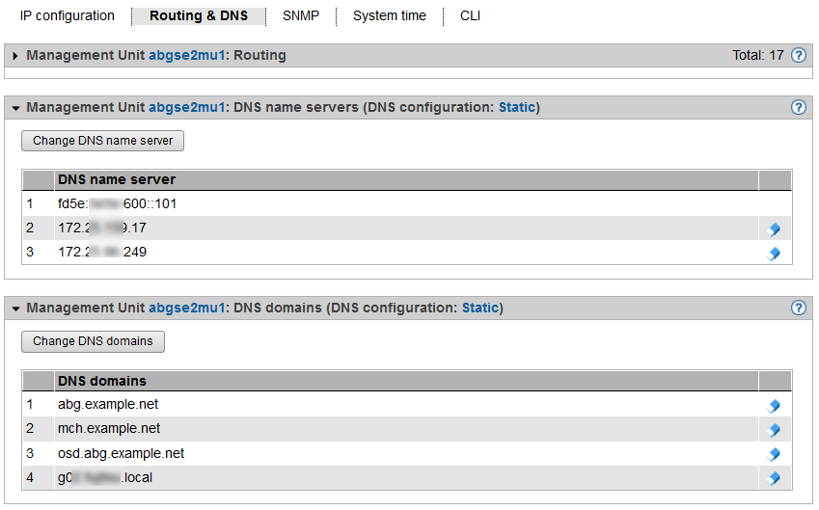Select the fd5e IPv6 name server row
Viewport: 819px width, 510px height.
tap(117, 204)
